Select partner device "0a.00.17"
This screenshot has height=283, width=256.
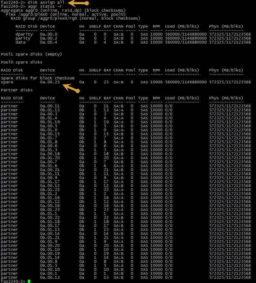click(x=50, y=226)
